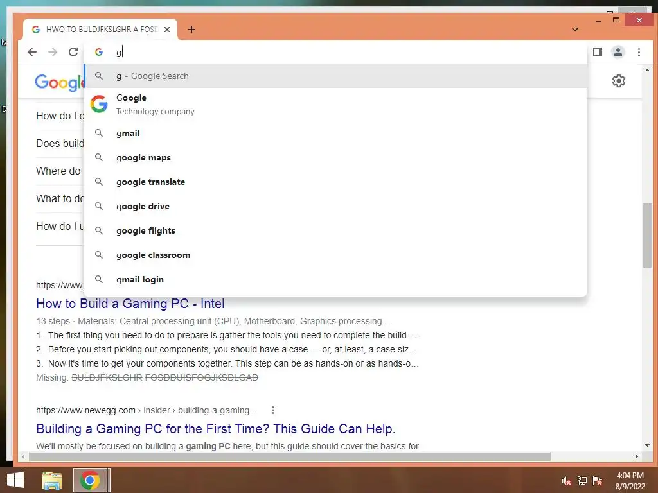
Task: Click the horizontal scrollbar thumb
Action: pos(290,456)
